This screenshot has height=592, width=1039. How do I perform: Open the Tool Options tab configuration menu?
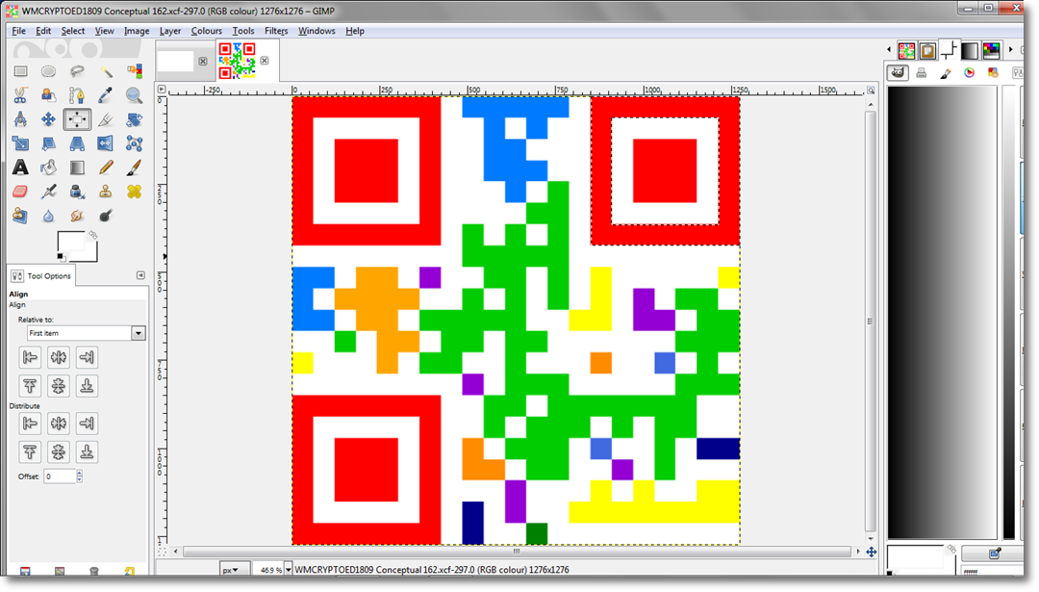(x=140, y=275)
